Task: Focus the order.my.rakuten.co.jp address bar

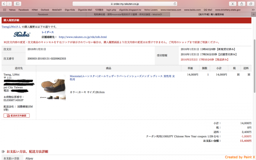Action: click(x=125, y=4)
